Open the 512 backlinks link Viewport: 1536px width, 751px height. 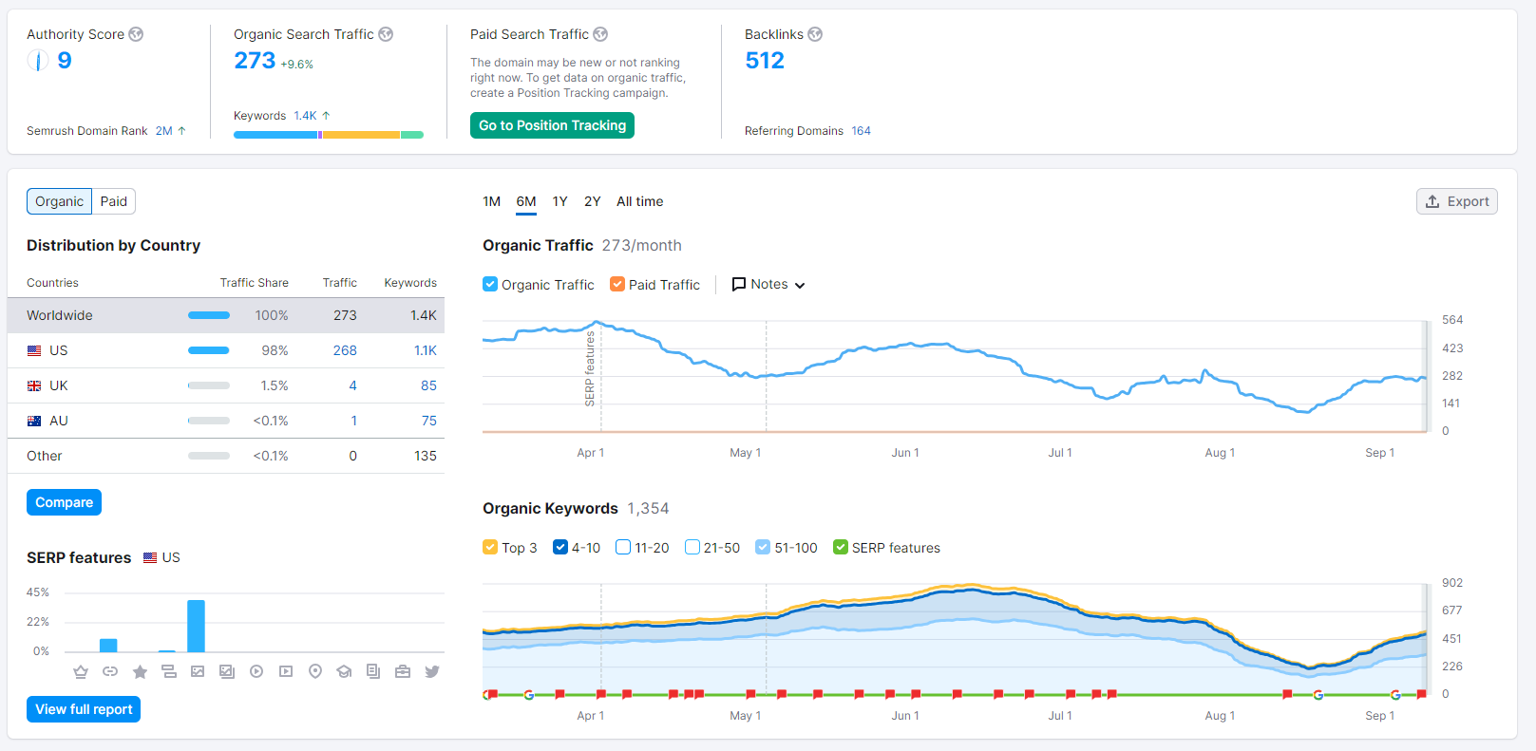pos(765,61)
